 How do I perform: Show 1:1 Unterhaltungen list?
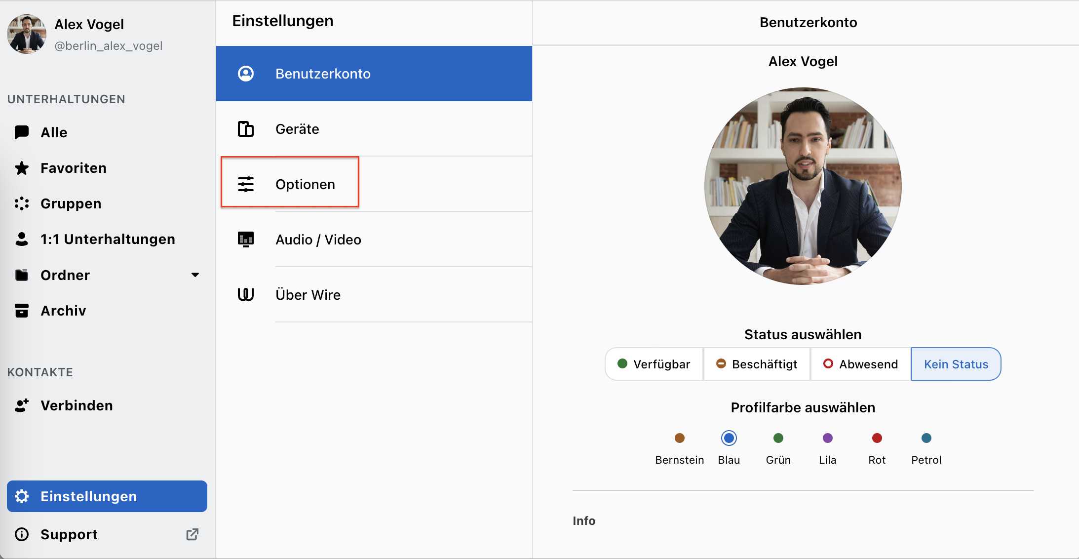[x=107, y=239]
